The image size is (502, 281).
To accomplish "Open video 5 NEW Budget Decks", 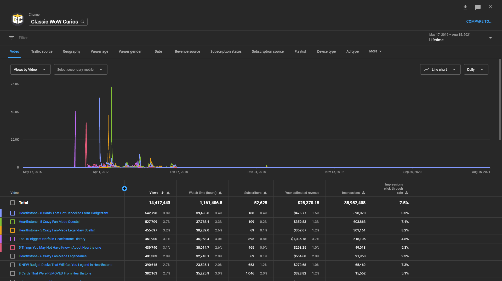I will [66, 265].
